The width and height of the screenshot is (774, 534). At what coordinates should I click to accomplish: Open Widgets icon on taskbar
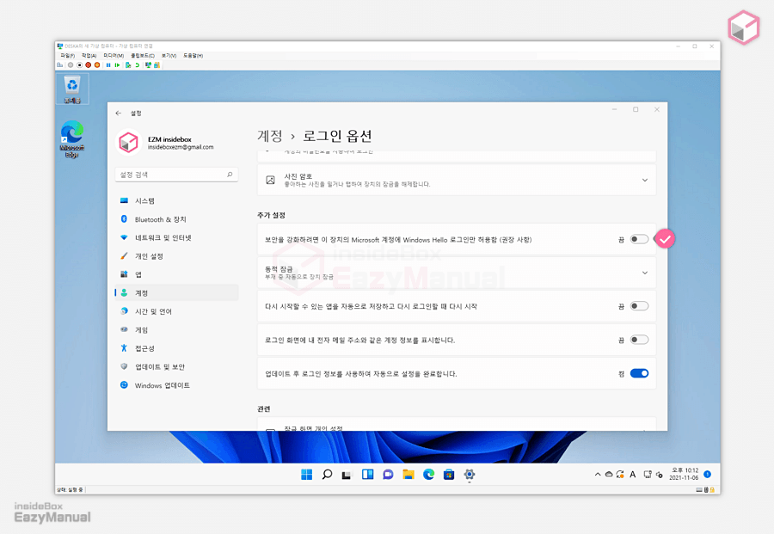(368, 475)
